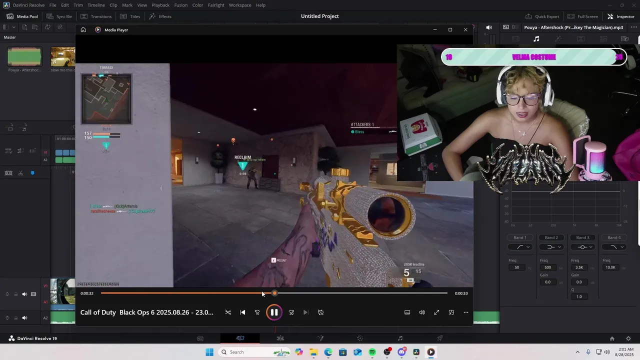Open the Transitions panel
This screenshot has height=360, width=640.
tap(95, 16)
